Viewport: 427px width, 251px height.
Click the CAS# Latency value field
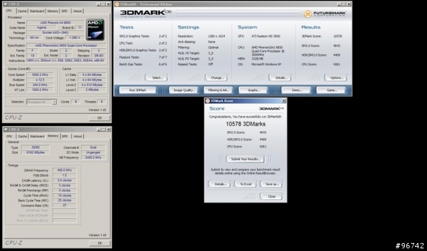tap(64, 180)
